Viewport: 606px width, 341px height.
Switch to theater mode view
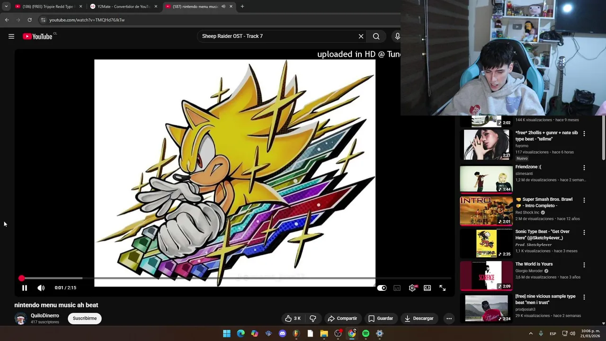point(427,288)
